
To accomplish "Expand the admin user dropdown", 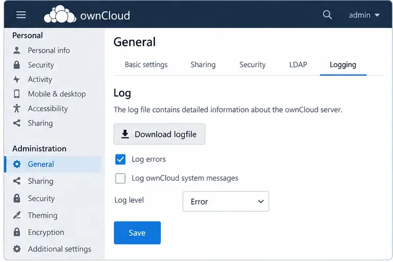I will tap(364, 15).
